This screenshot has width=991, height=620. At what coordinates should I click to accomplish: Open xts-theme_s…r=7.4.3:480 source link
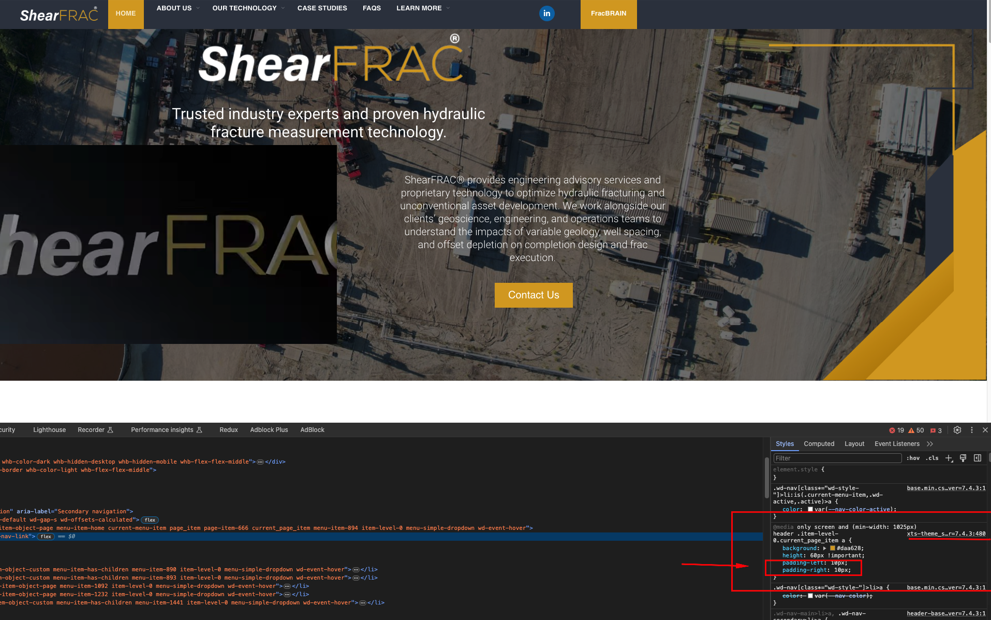[946, 534]
